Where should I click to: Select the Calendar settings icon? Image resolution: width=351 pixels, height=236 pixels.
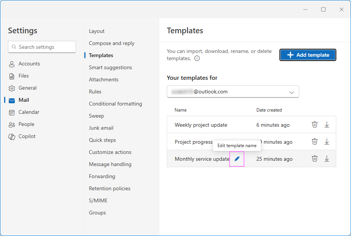click(x=12, y=112)
